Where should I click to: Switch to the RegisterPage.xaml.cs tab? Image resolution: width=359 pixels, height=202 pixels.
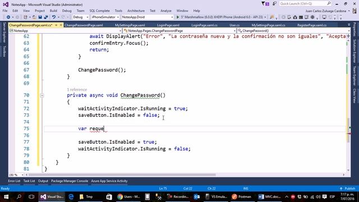coord(312,25)
